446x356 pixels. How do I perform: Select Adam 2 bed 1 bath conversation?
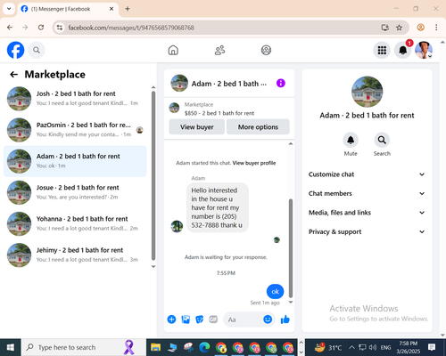(x=75, y=161)
